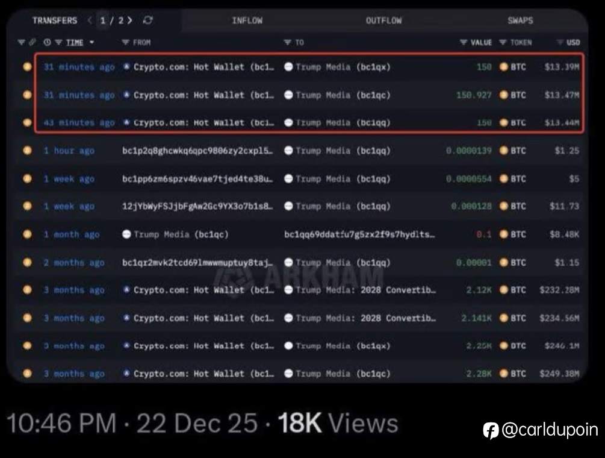Click the value 0.0000139

tap(469, 151)
